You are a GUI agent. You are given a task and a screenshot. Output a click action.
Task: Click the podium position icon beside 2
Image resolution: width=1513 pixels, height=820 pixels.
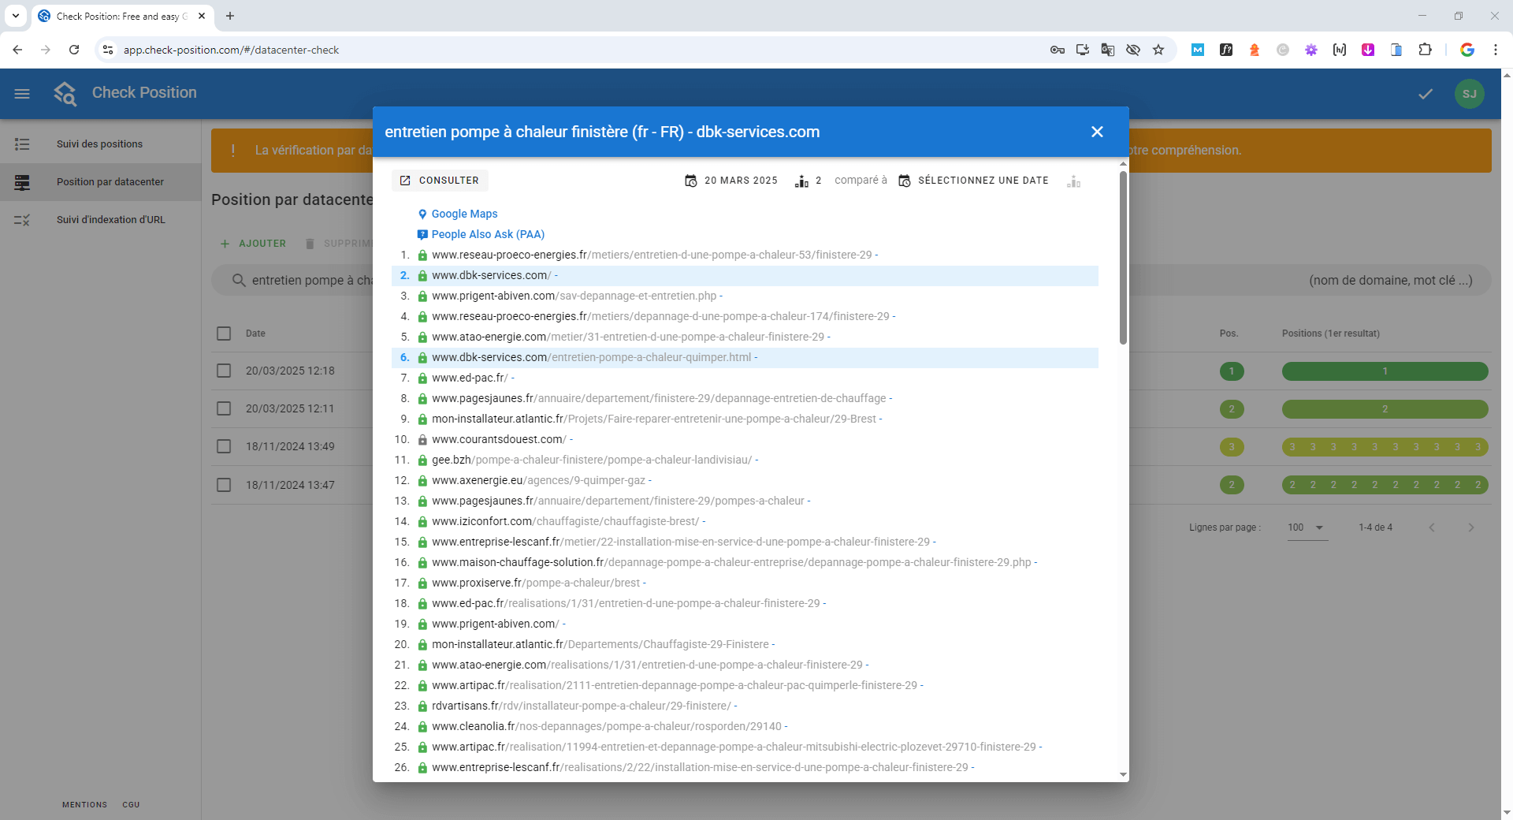[x=802, y=181]
